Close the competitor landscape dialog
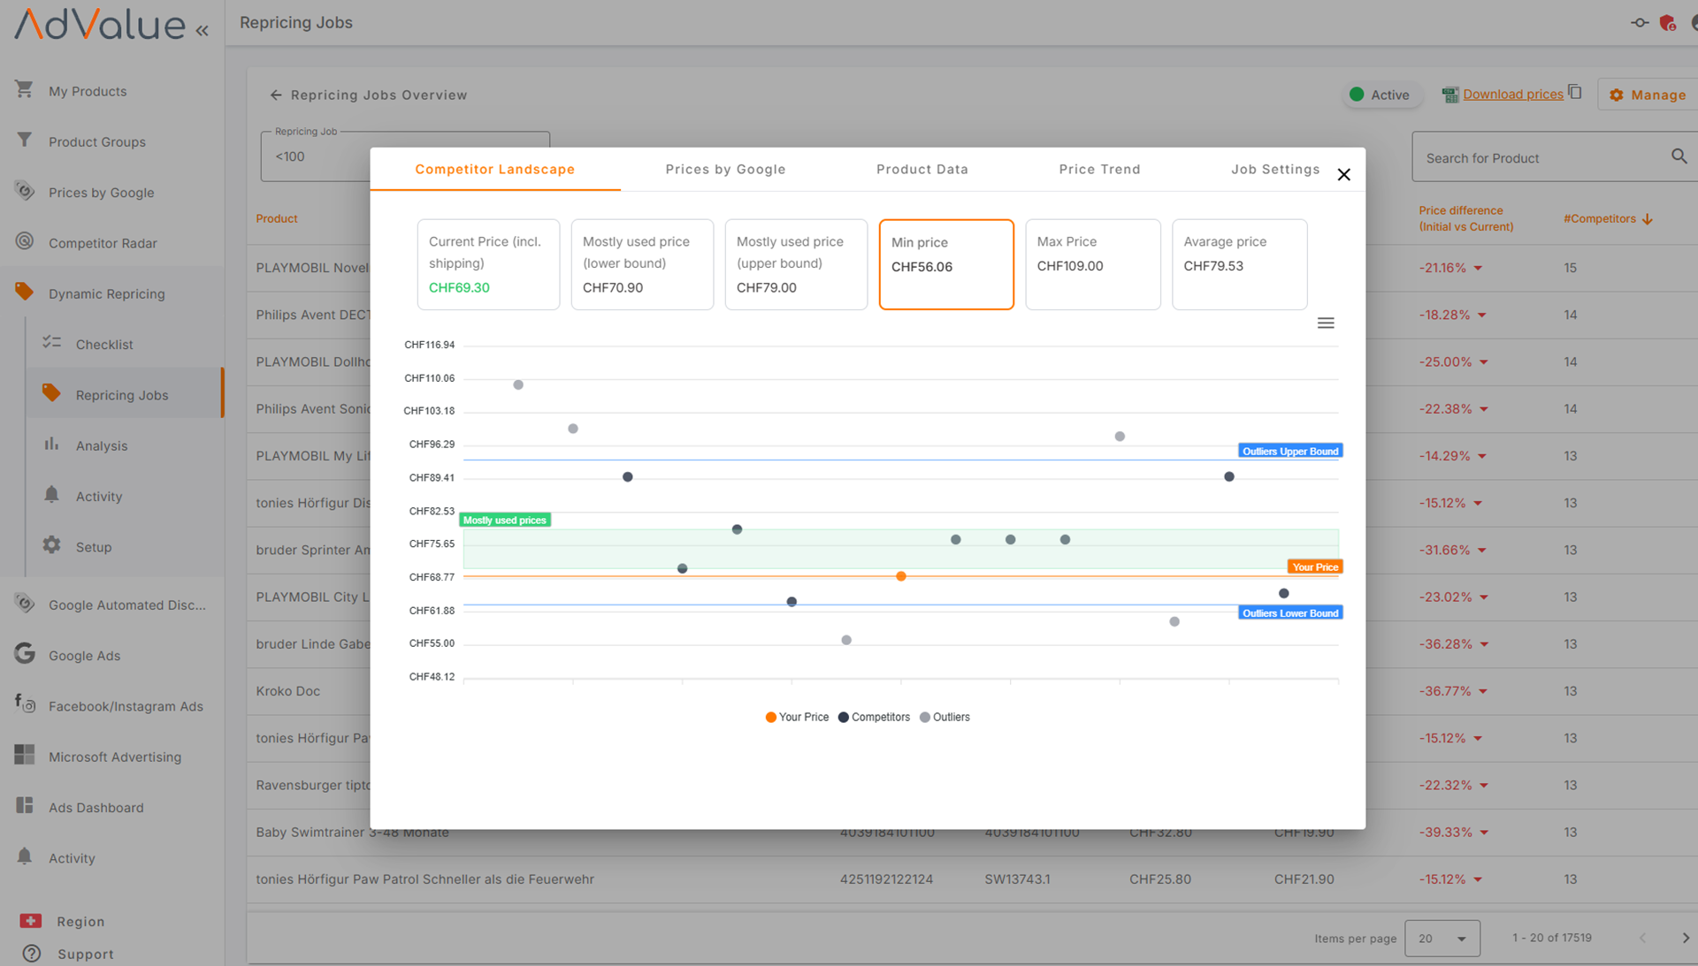 (x=1343, y=175)
